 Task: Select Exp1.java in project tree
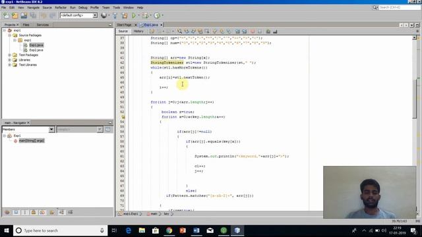(36, 45)
